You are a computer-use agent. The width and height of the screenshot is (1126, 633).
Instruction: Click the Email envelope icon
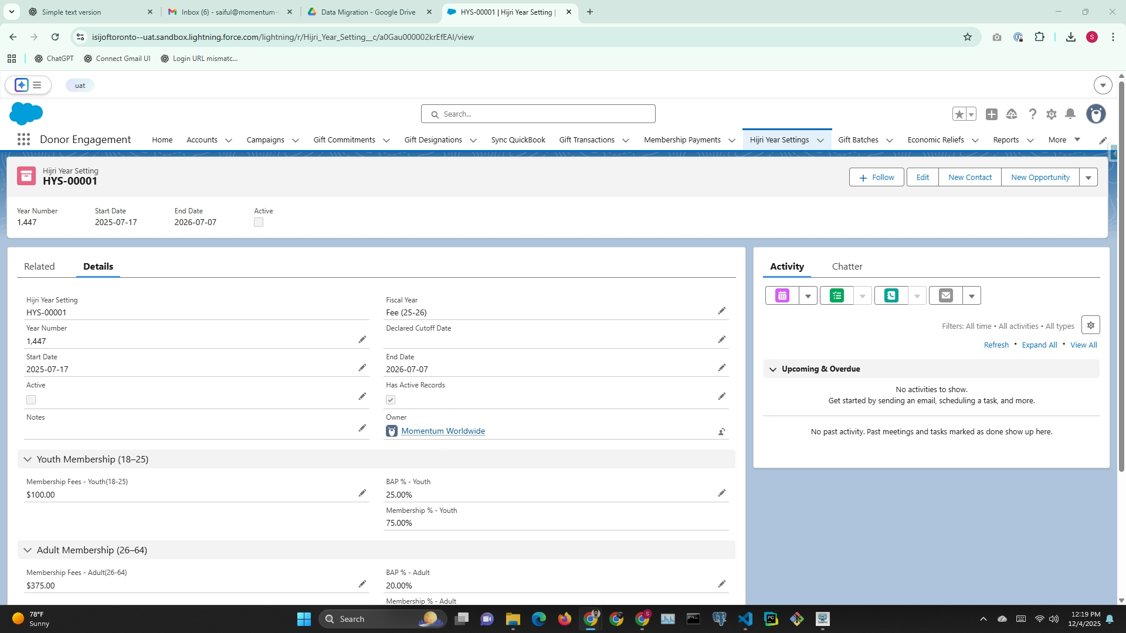[946, 296]
